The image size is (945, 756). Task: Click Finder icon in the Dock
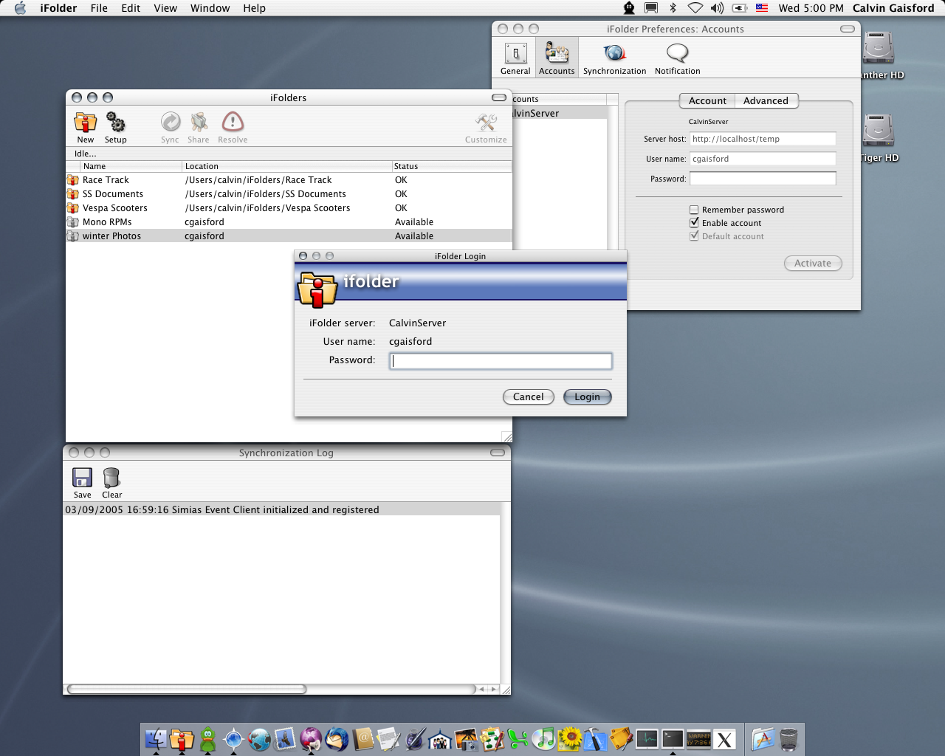[x=156, y=739]
